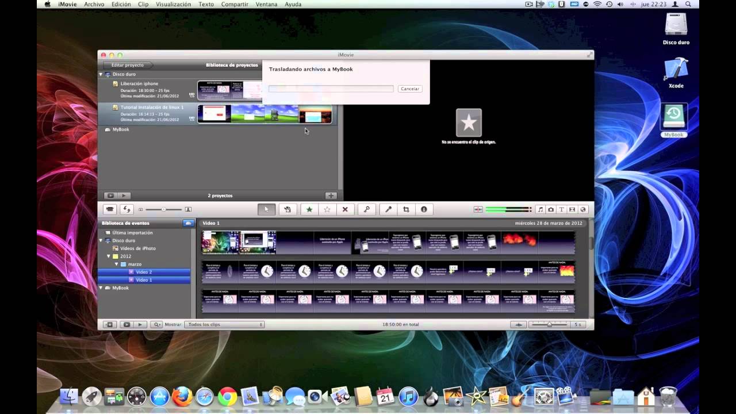Open the camera import window

[109, 209]
